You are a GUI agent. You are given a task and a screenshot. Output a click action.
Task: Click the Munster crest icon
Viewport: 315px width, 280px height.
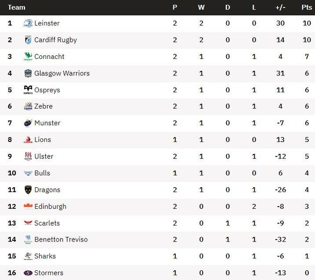[28, 123]
